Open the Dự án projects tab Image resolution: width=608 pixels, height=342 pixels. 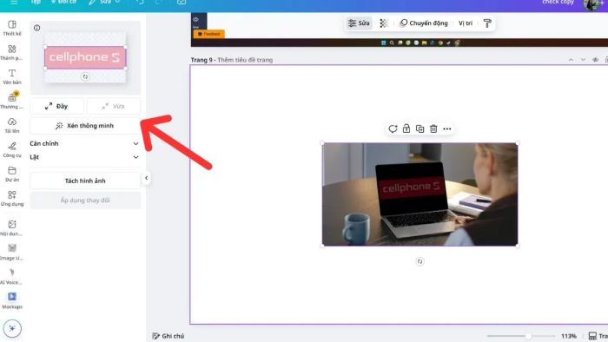(12, 174)
